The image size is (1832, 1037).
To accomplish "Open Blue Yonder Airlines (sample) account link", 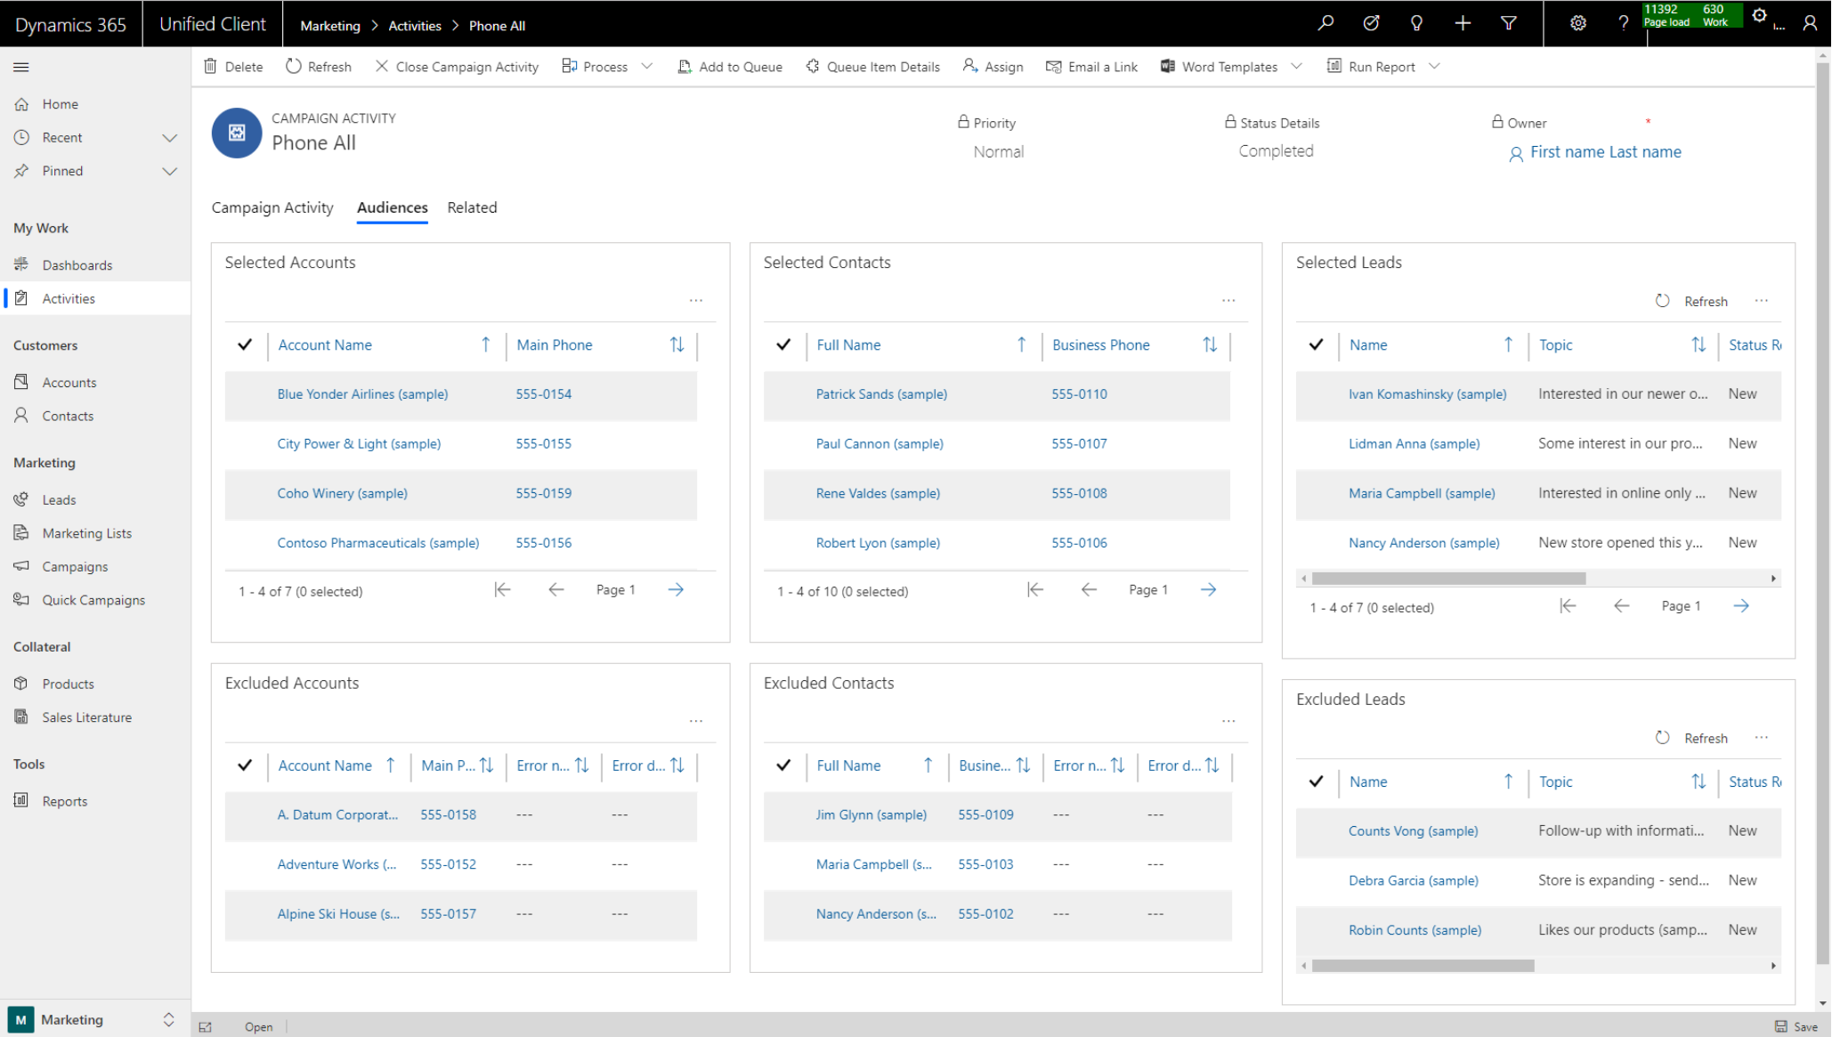I will click(x=362, y=394).
